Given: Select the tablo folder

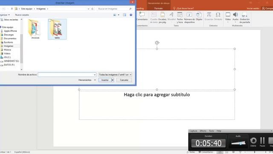Looking at the screenshot, I should click(57, 29).
